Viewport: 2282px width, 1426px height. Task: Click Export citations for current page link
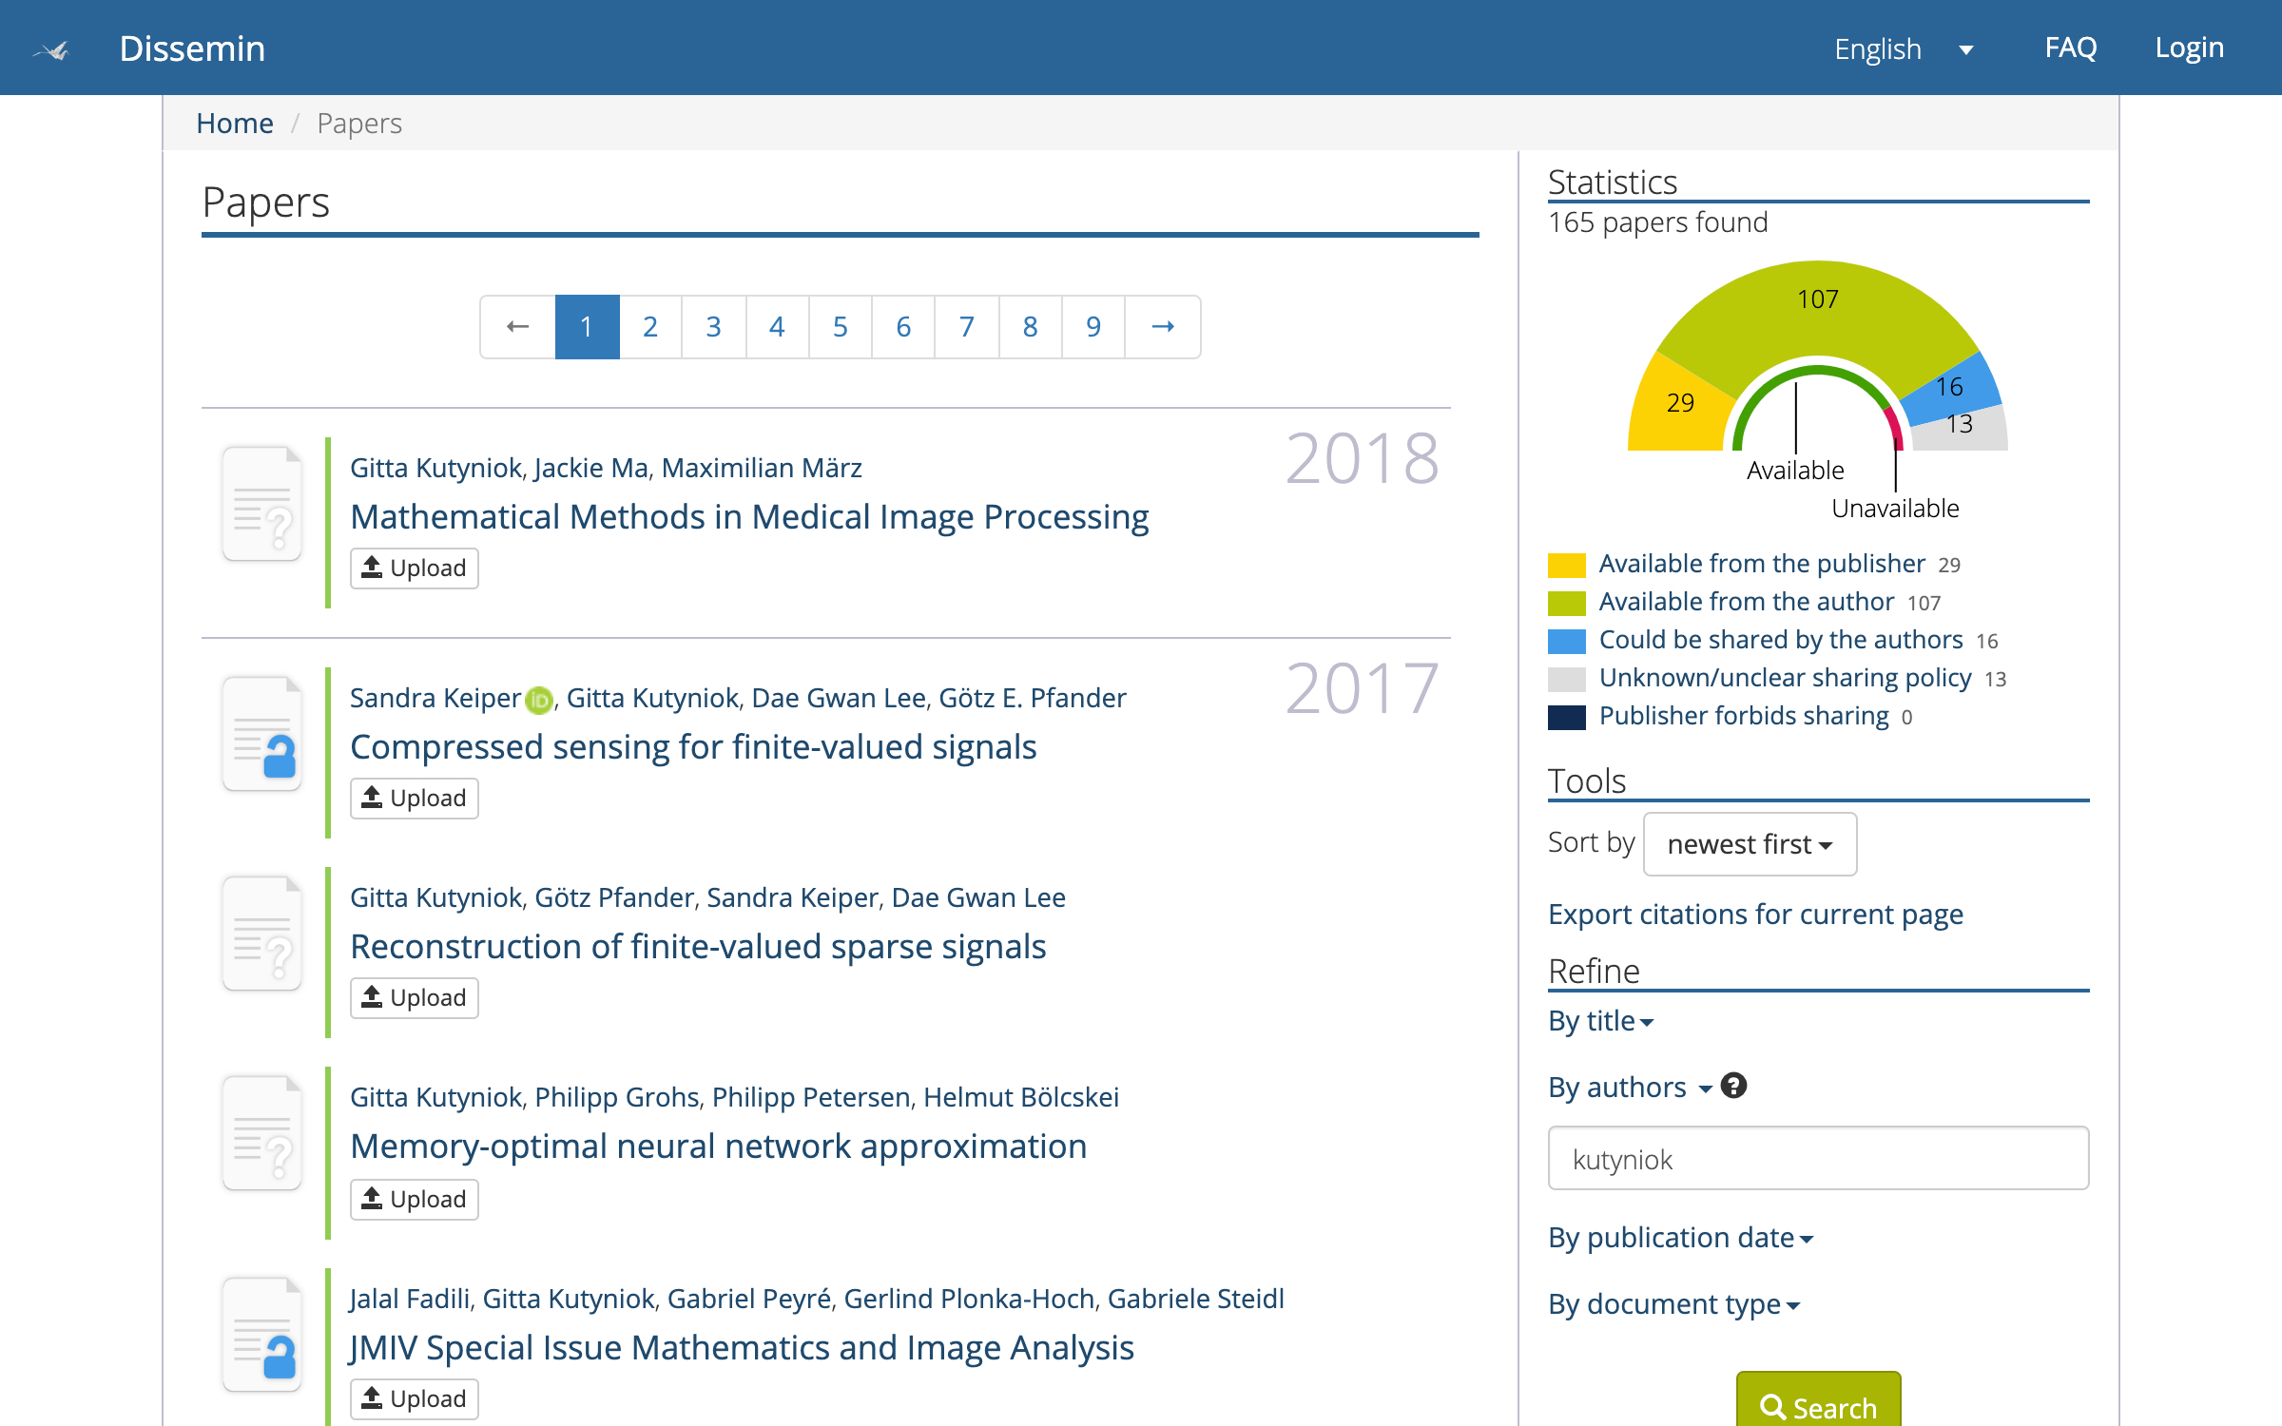point(1755,915)
